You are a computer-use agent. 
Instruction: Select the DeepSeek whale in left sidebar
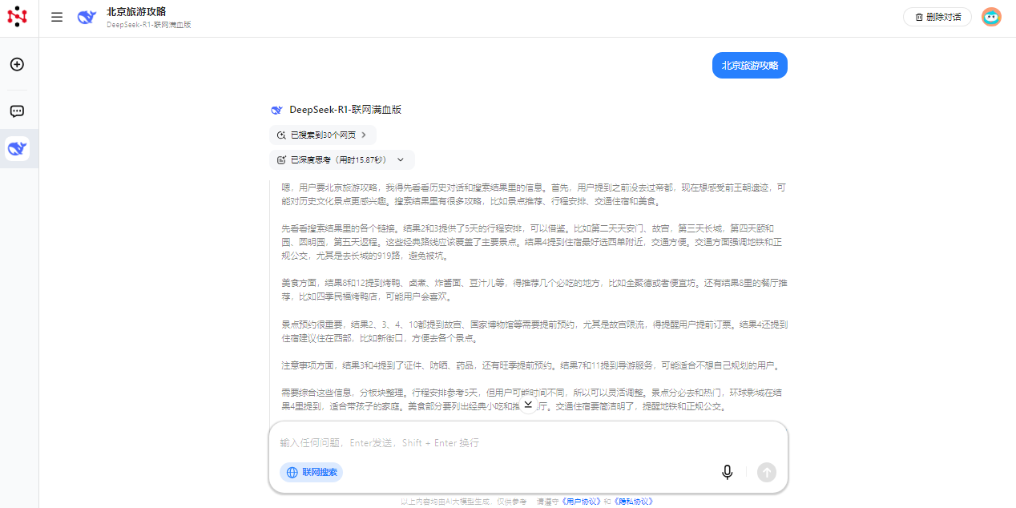coord(17,148)
